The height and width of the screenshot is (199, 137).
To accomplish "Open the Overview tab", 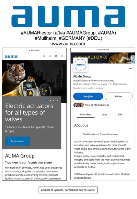I will pos(85,115).
